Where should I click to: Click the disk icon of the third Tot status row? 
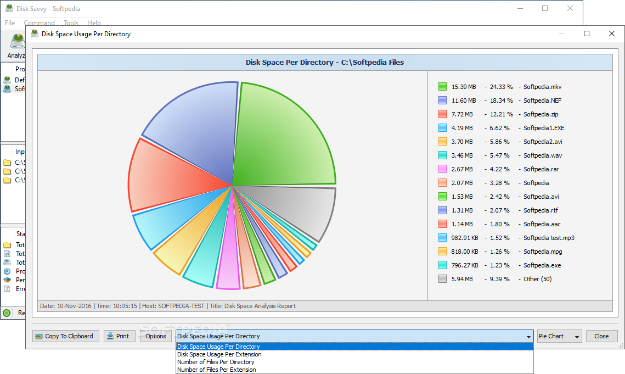tap(7, 262)
